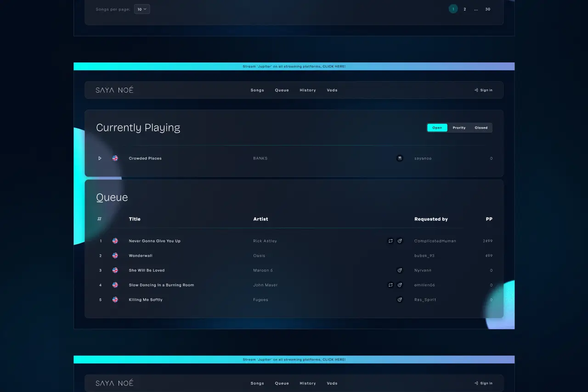The width and height of the screenshot is (588, 392).
Task: Click the UK flag next to Wonderwall
Action: [x=115, y=256]
